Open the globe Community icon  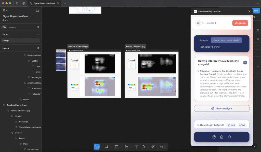point(24,3)
